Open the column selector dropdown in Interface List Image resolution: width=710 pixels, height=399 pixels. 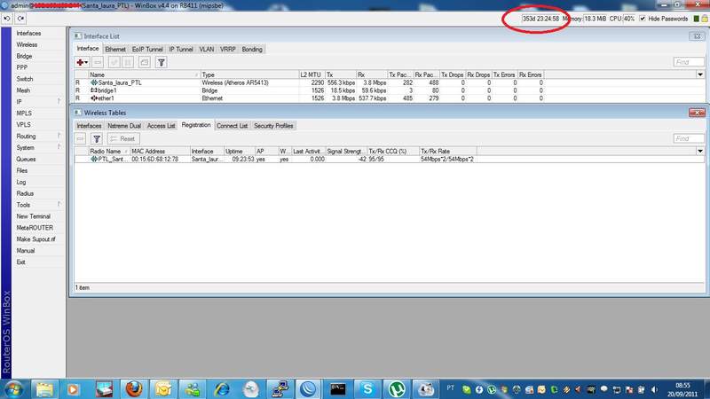click(700, 74)
